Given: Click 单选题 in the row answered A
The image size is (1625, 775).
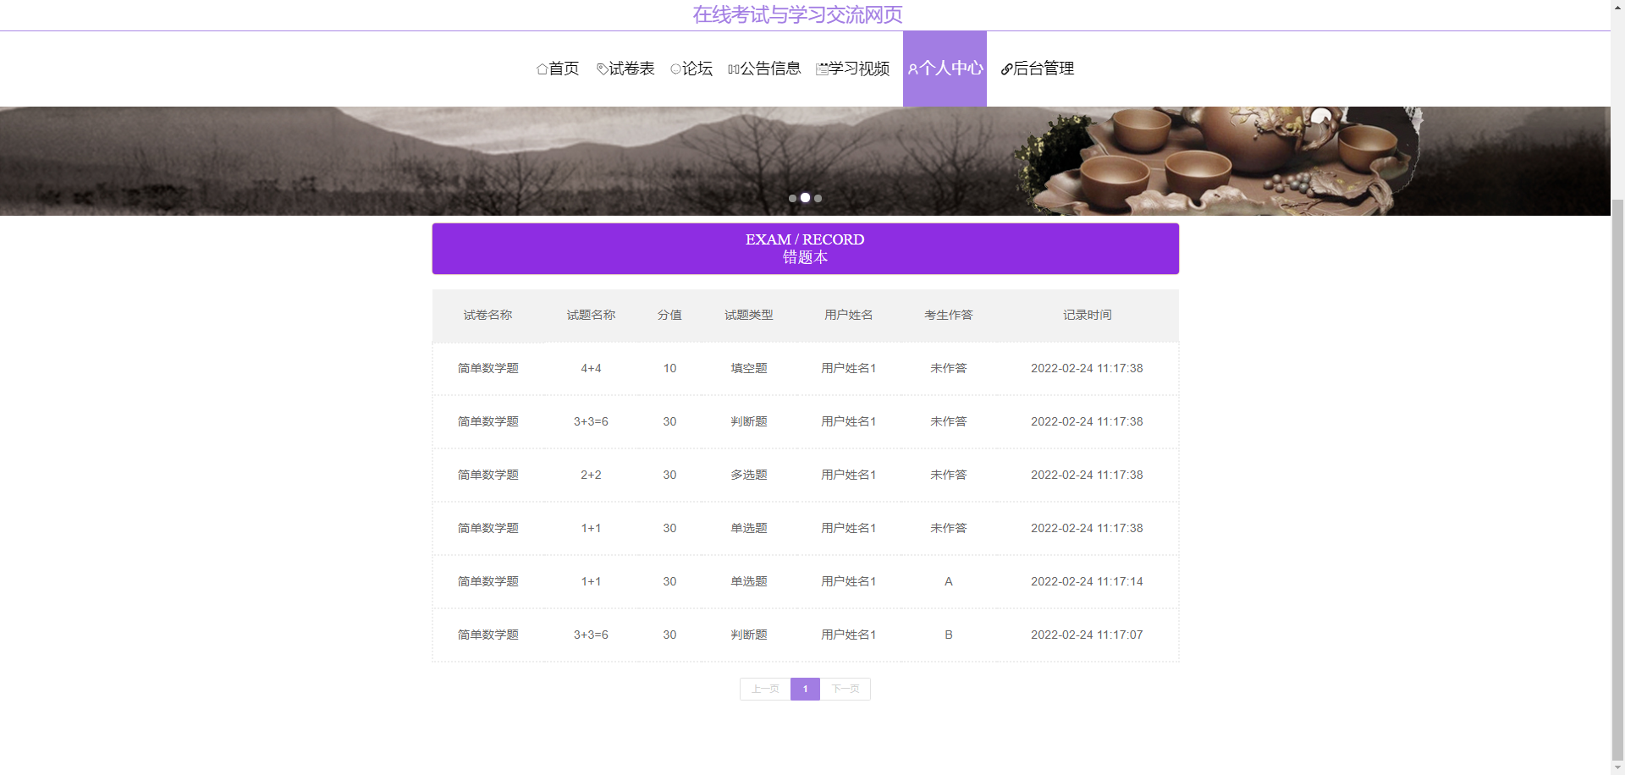Looking at the screenshot, I should pyautogui.click(x=748, y=581).
